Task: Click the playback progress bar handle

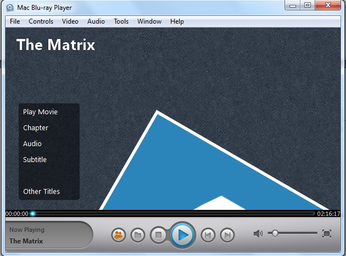Action: [33, 214]
